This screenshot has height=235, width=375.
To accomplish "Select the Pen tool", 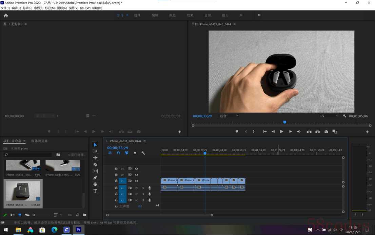I will click(95, 178).
